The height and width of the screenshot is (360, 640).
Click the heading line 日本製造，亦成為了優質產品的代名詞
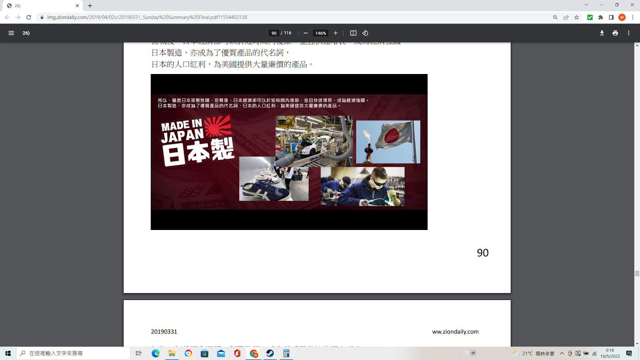coord(220,53)
